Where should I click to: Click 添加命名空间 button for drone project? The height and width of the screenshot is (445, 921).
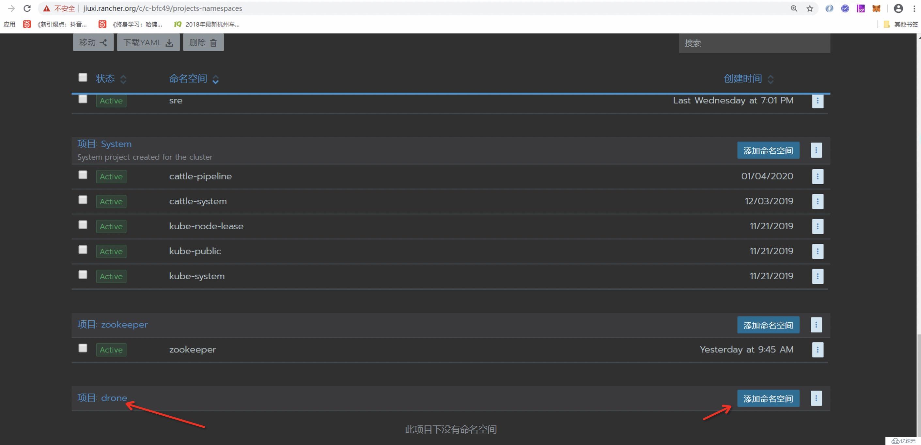[768, 398]
